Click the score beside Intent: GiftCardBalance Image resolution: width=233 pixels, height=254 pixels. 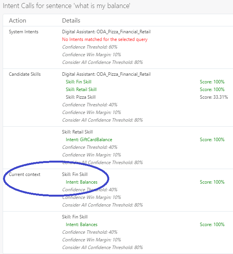point(212,140)
